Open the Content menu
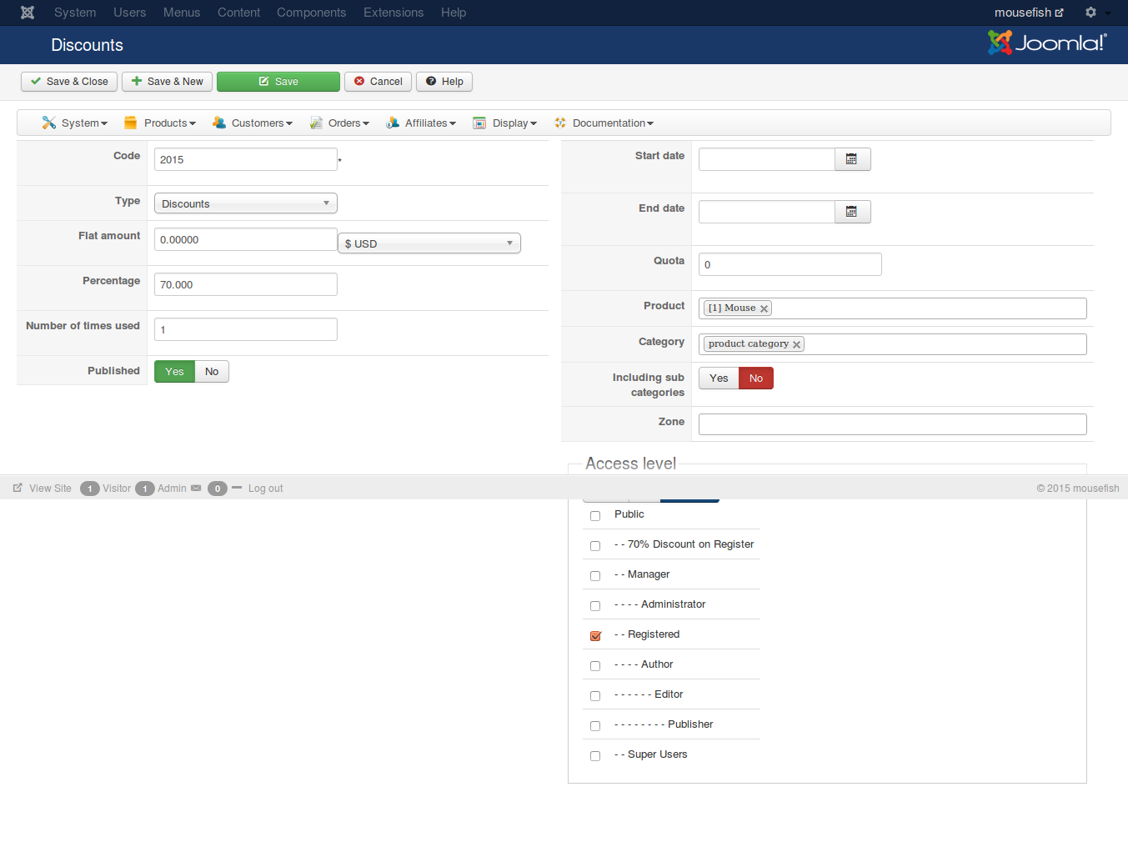This screenshot has width=1128, height=847. point(238,13)
